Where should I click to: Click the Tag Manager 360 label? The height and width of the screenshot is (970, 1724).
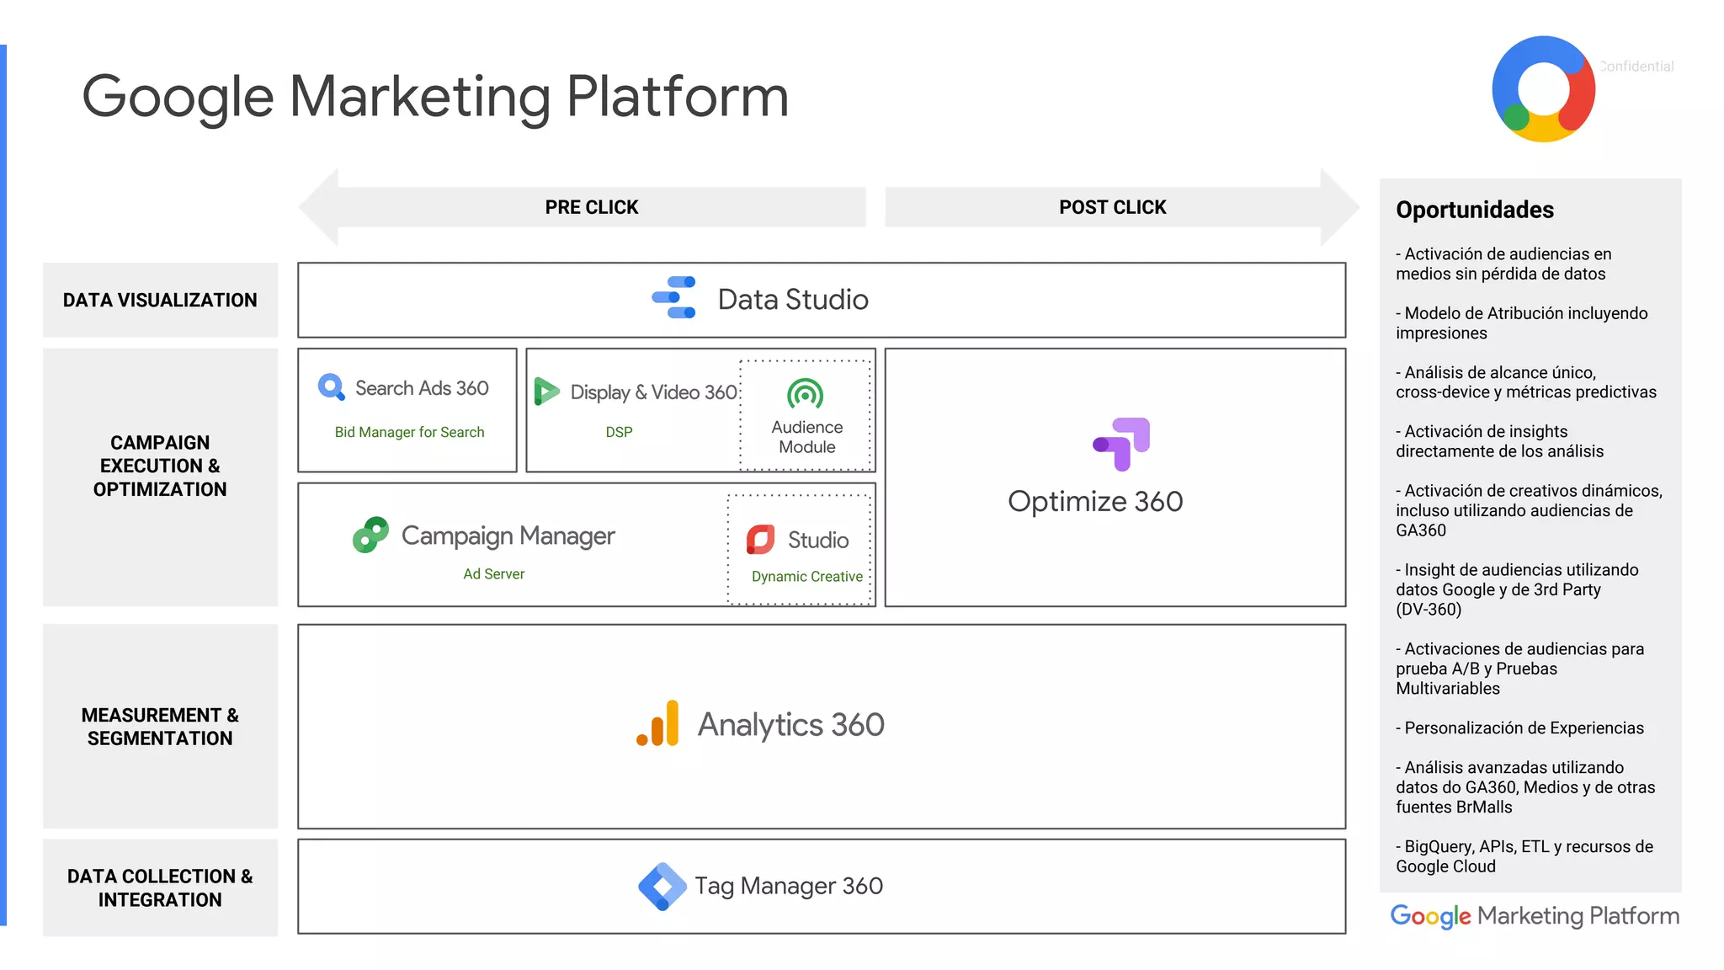click(789, 886)
